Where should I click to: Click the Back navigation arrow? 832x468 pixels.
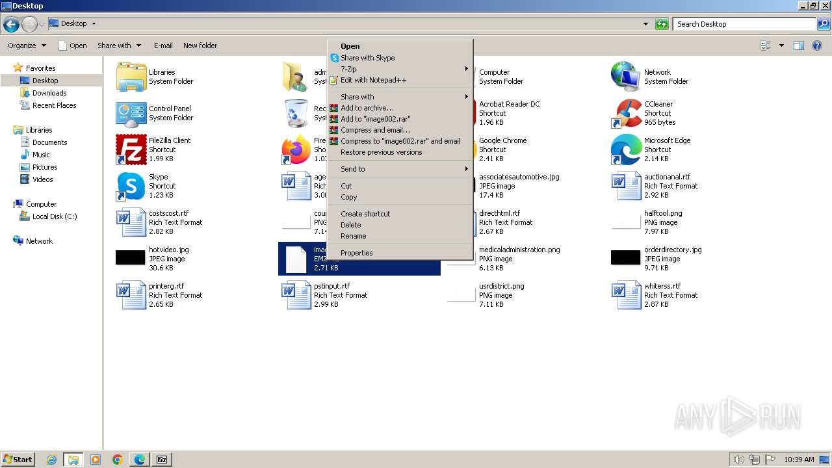(11, 25)
